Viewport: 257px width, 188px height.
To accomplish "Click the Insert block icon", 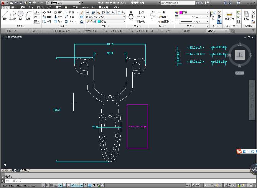I will point(153,15).
